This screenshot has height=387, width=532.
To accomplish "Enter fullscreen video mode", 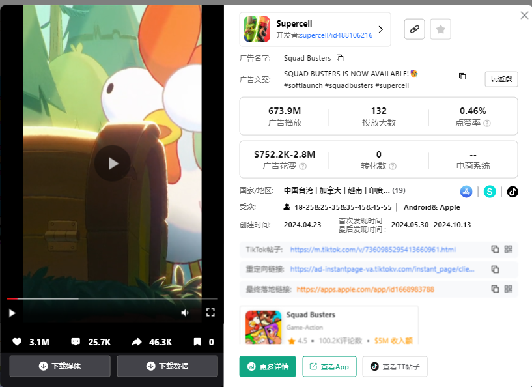I will (x=210, y=312).
